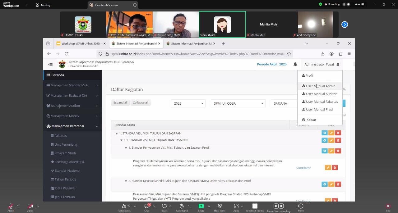This screenshot has width=398, height=213.
Task: Open the SPMI UJI COBA dropdown
Action: pyautogui.click(x=238, y=103)
